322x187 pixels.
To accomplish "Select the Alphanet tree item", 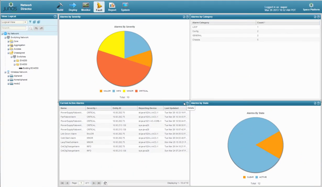I will click(x=18, y=76).
